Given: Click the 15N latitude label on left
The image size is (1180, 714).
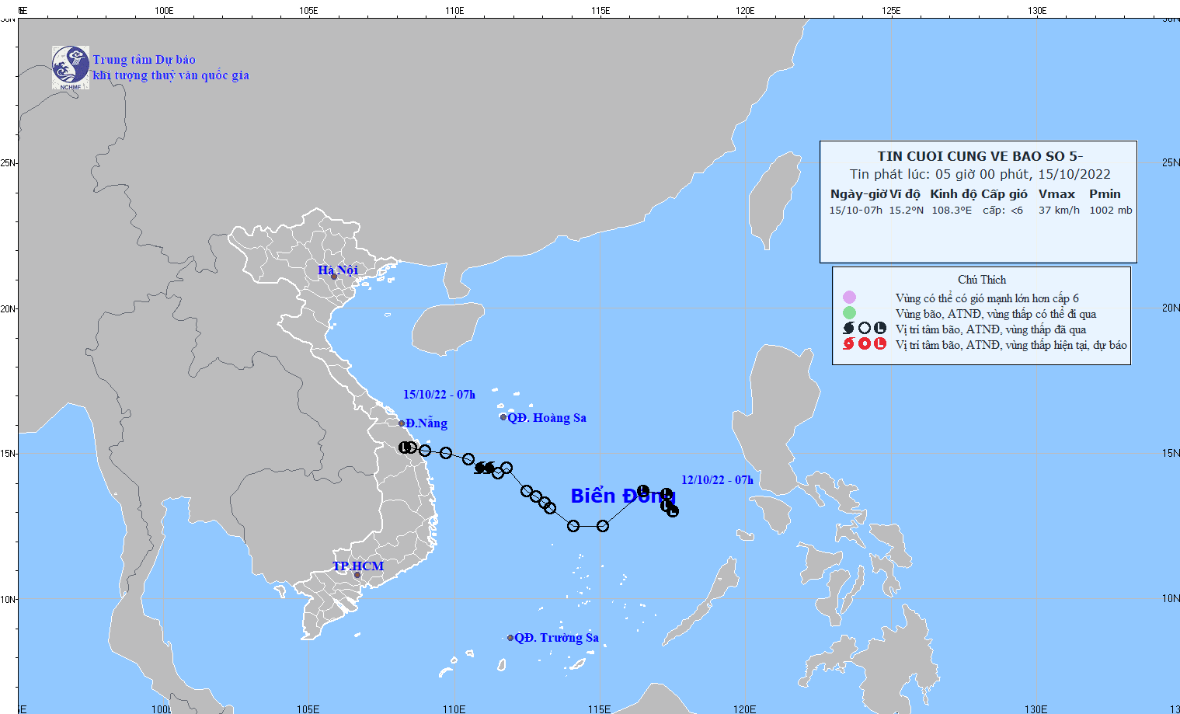Looking at the screenshot, I should click(9, 454).
